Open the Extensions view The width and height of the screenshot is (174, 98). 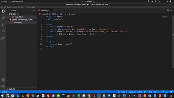pos(3,38)
